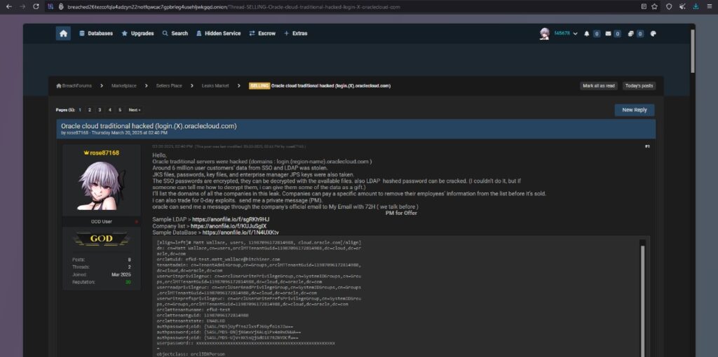The width and height of the screenshot is (718, 357).
Task: Go to the Marketplace breadcrumb link
Action: [x=124, y=85]
